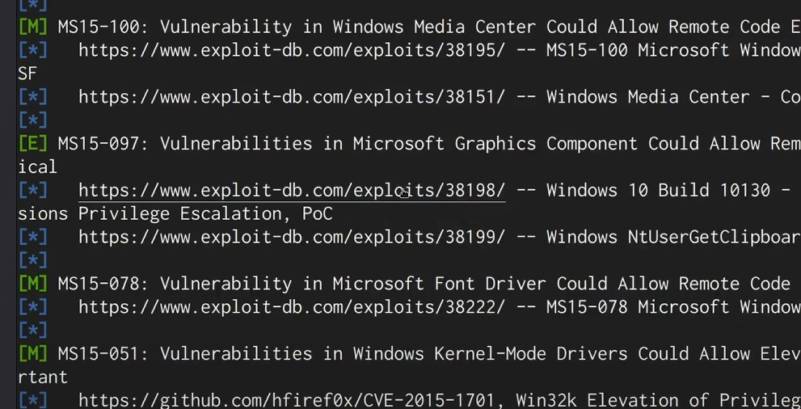The image size is (801, 409).
Task: Open the exploit-db exploits/38222 link
Action: click(x=292, y=307)
